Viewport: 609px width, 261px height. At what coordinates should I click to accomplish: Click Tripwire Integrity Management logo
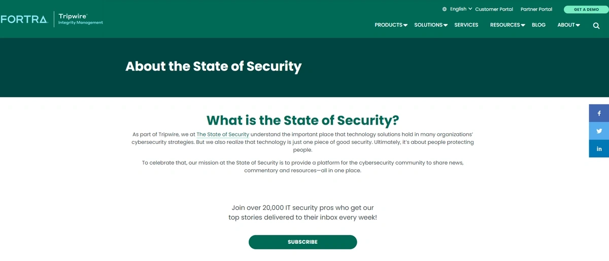click(81, 19)
